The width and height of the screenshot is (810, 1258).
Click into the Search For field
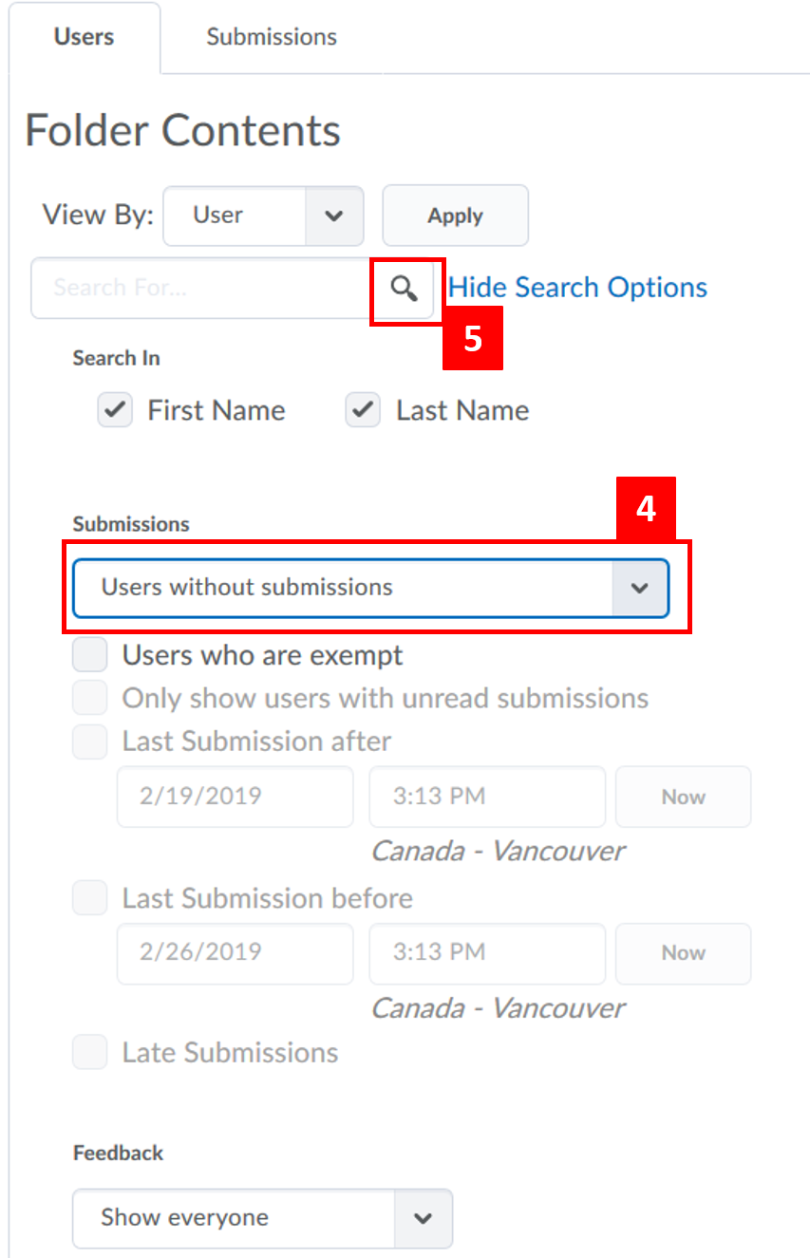tap(199, 288)
